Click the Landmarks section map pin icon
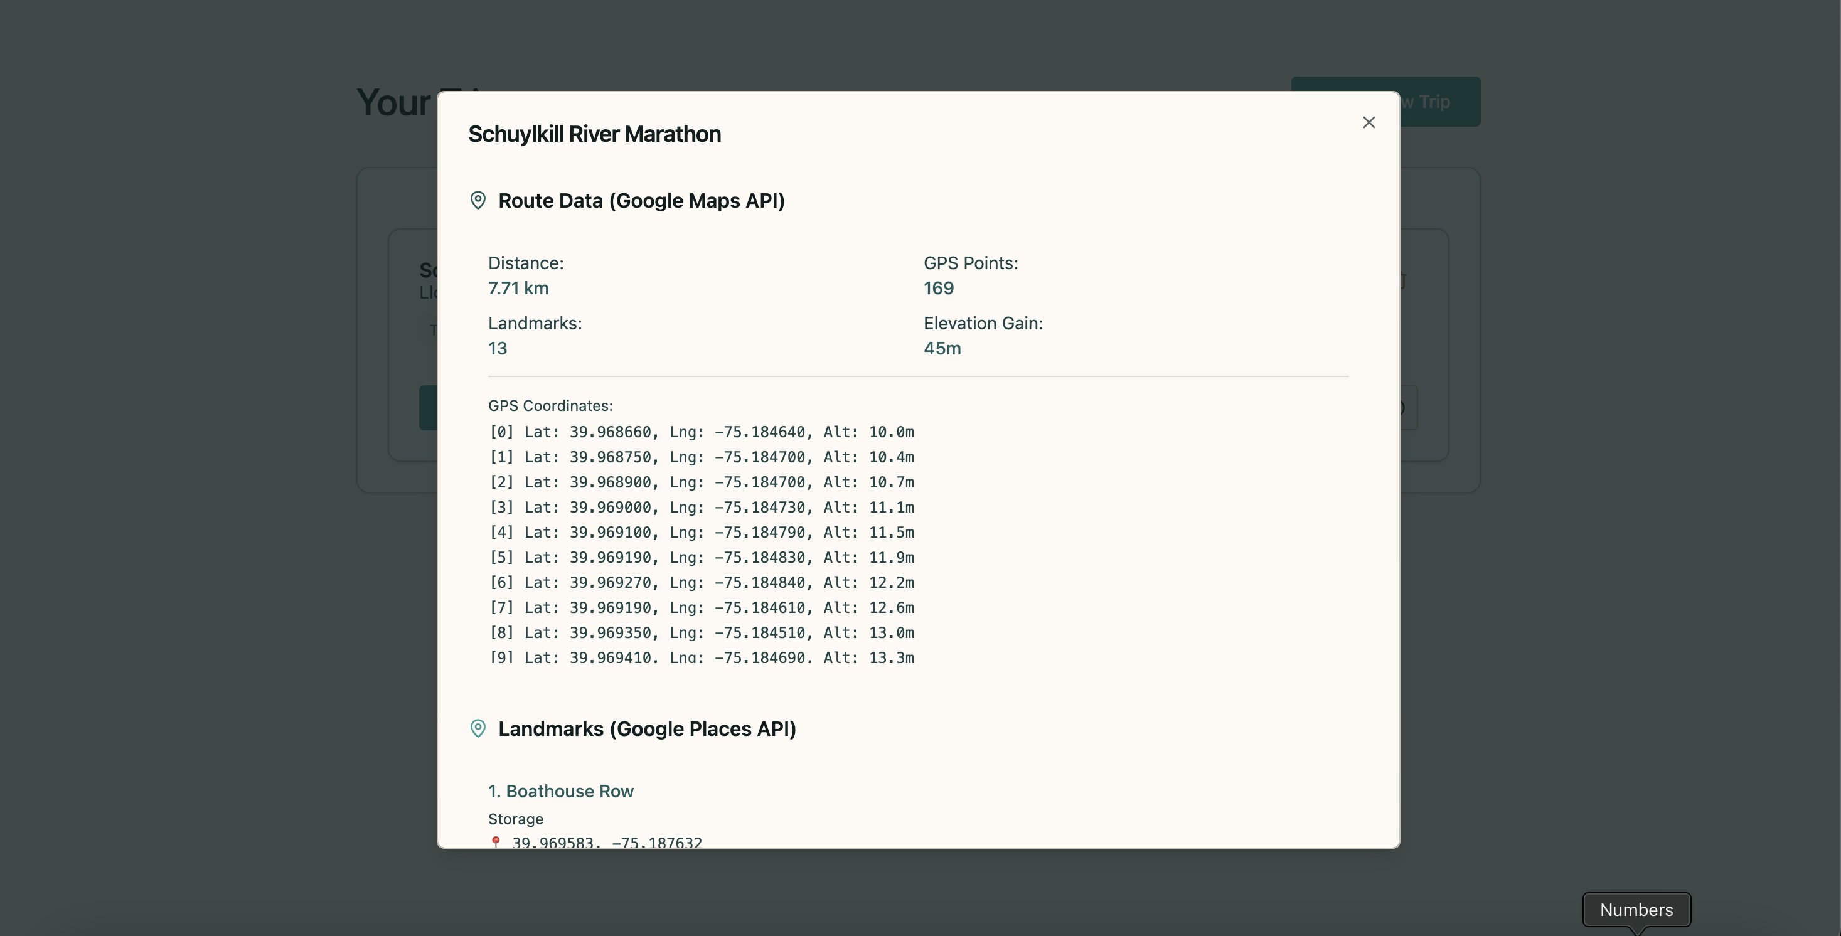The image size is (1841, 936). (478, 728)
